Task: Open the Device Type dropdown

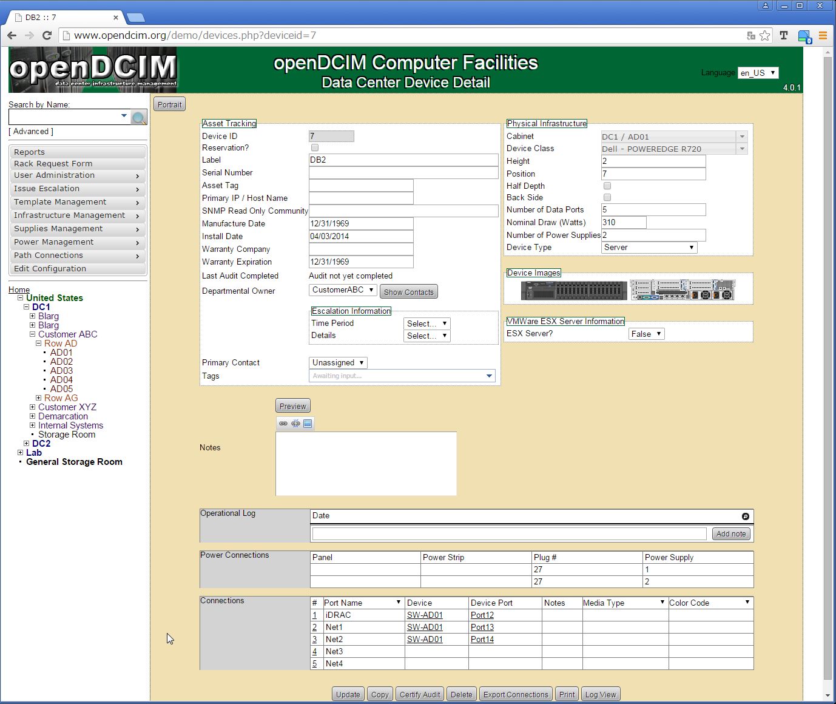Action: pyautogui.click(x=648, y=247)
